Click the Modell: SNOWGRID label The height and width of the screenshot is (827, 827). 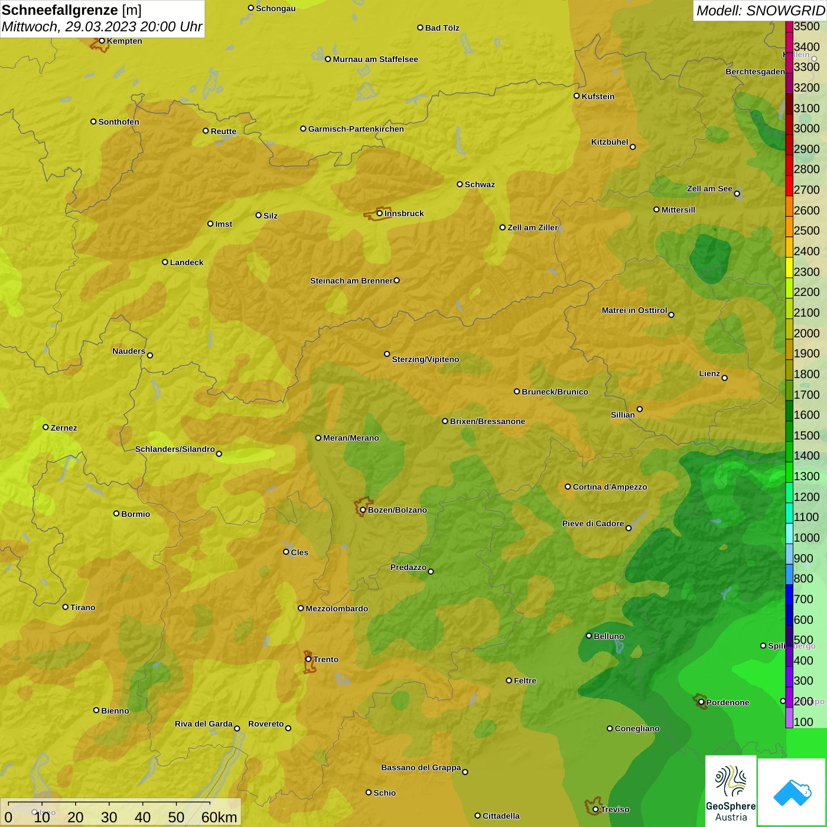point(760,11)
